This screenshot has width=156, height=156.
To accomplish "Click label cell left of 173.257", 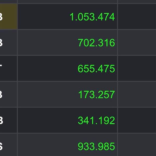I will (x=9, y=94).
